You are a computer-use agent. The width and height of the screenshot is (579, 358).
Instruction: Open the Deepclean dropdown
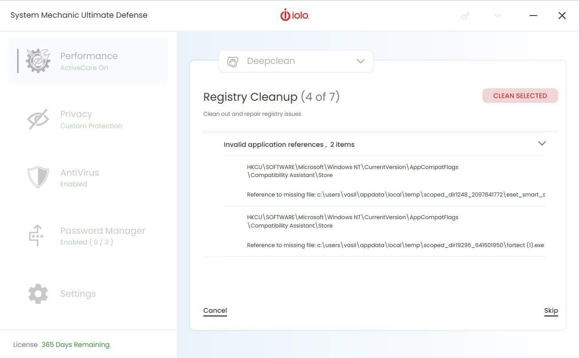[x=296, y=61]
